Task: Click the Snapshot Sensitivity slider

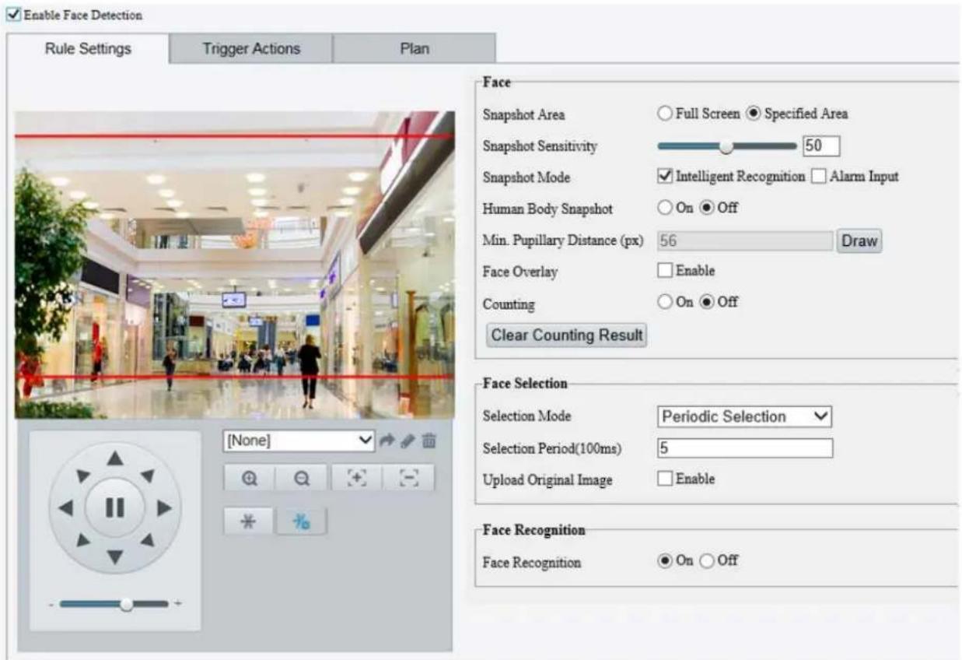Action: pos(727,146)
